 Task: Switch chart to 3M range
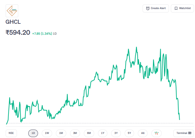(x=75, y=133)
